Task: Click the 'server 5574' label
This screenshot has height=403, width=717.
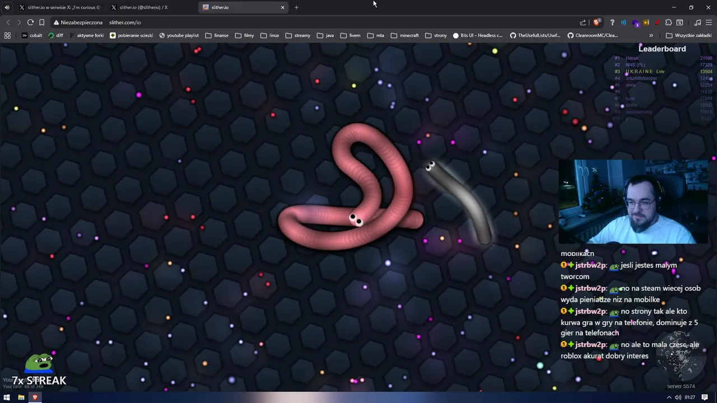Action: click(x=681, y=386)
